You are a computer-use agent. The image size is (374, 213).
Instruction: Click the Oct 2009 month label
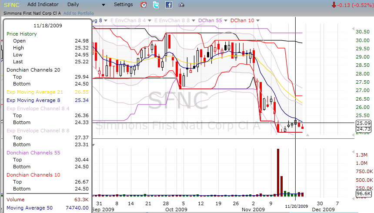click(176, 210)
